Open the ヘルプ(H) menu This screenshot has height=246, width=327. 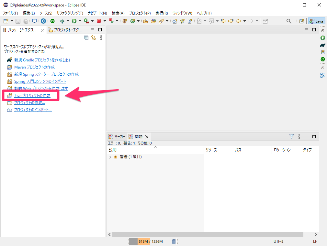point(204,13)
